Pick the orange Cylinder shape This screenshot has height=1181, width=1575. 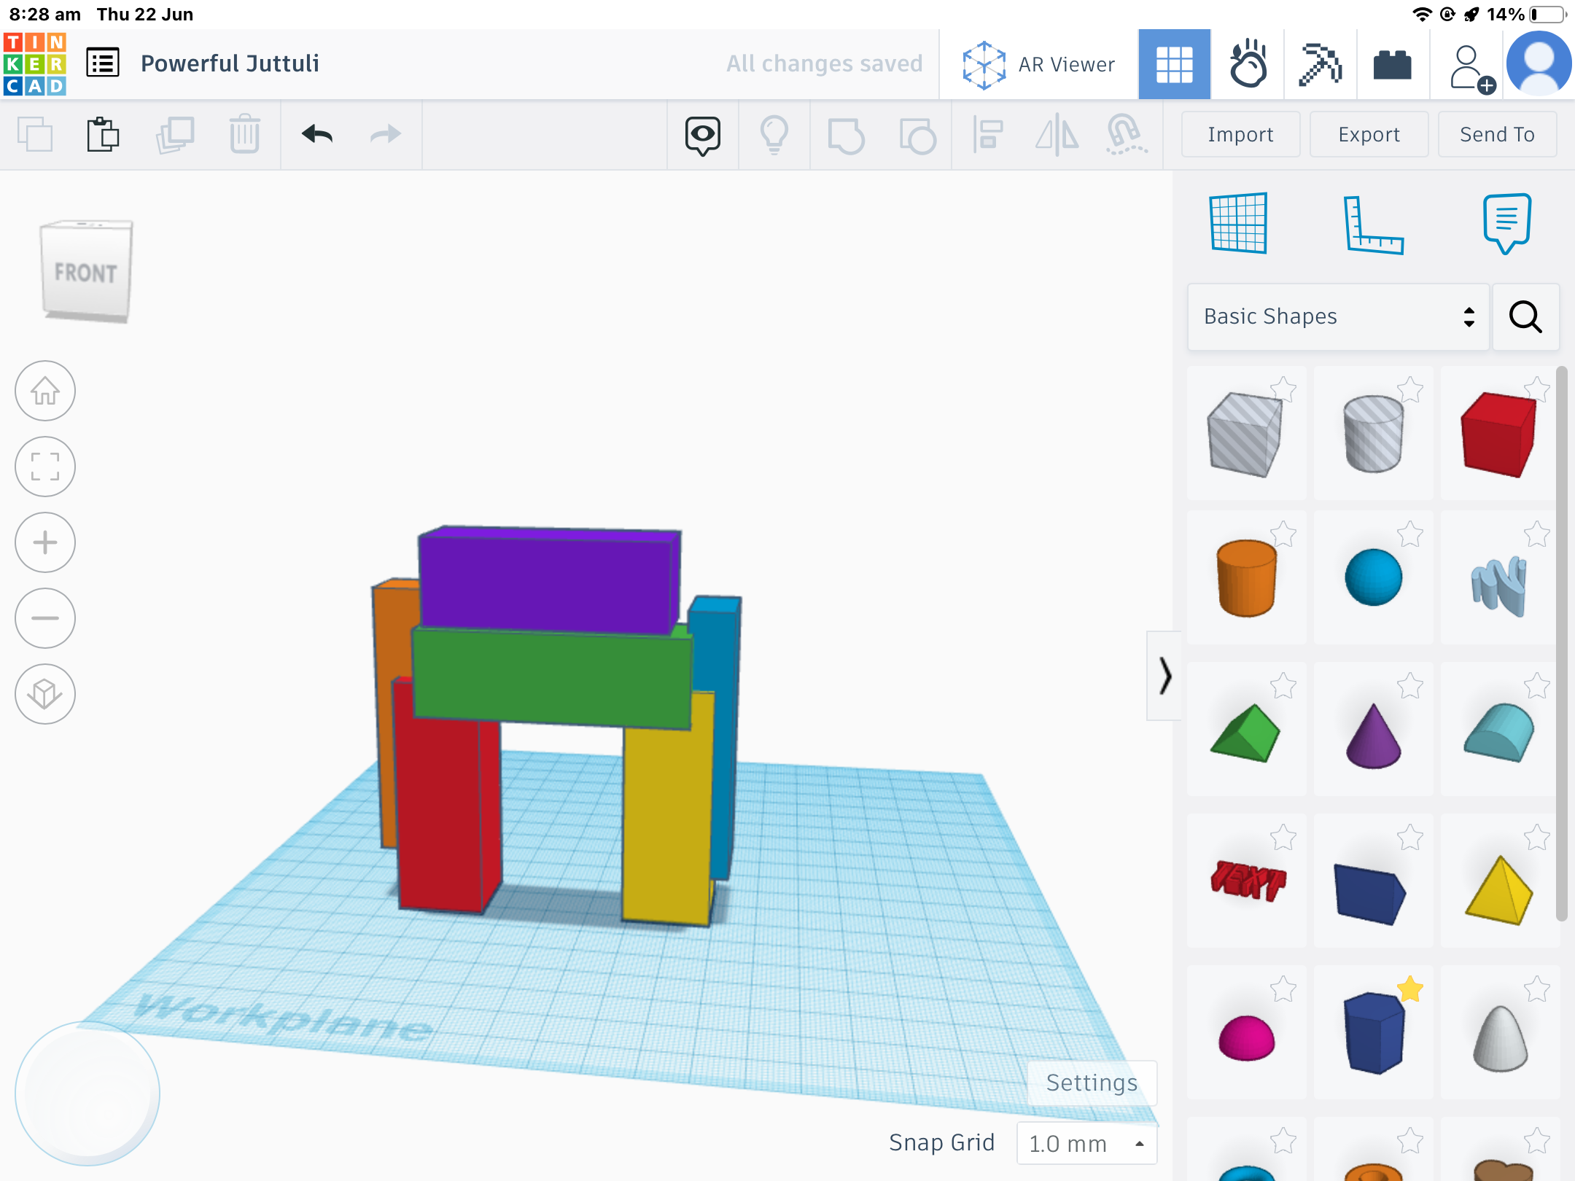[1247, 577]
